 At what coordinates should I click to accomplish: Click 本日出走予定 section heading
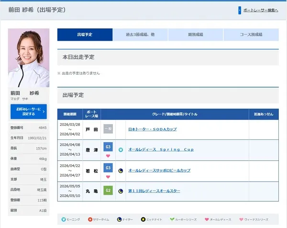pyautogui.click(x=78, y=57)
